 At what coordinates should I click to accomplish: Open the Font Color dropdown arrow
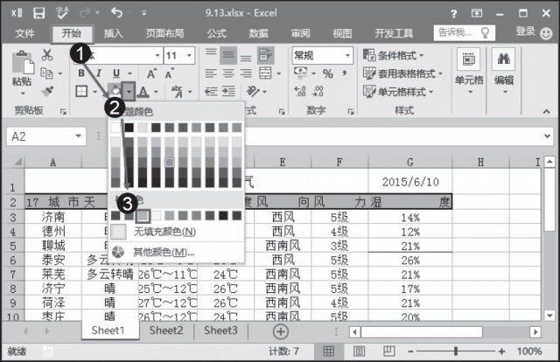(x=156, y=92)
